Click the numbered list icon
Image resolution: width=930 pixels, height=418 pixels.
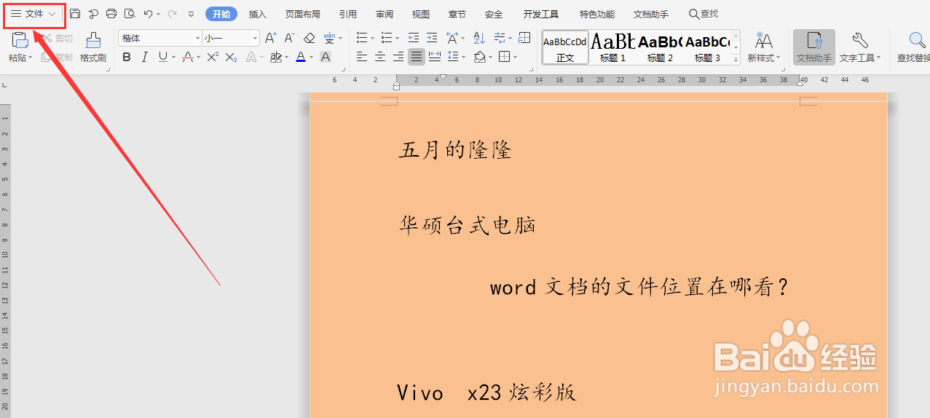(x=387, y=38)
